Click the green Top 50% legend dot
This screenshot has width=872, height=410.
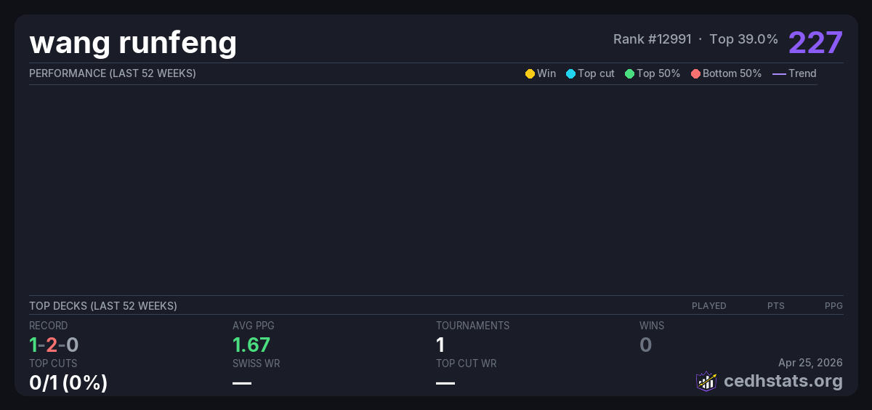629,73
